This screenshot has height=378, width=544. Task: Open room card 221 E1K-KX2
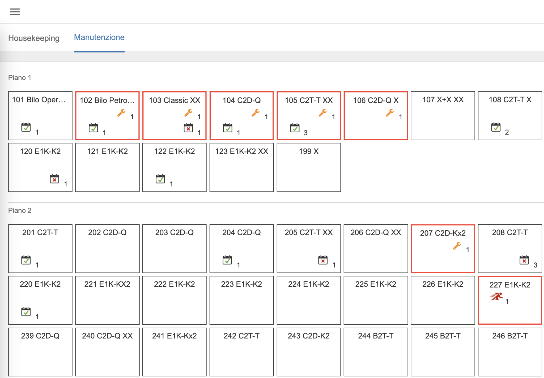pos(107,300)
